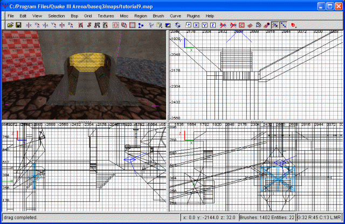Flip selection along the X axis
345x224 pixels.
coord(29,25)
